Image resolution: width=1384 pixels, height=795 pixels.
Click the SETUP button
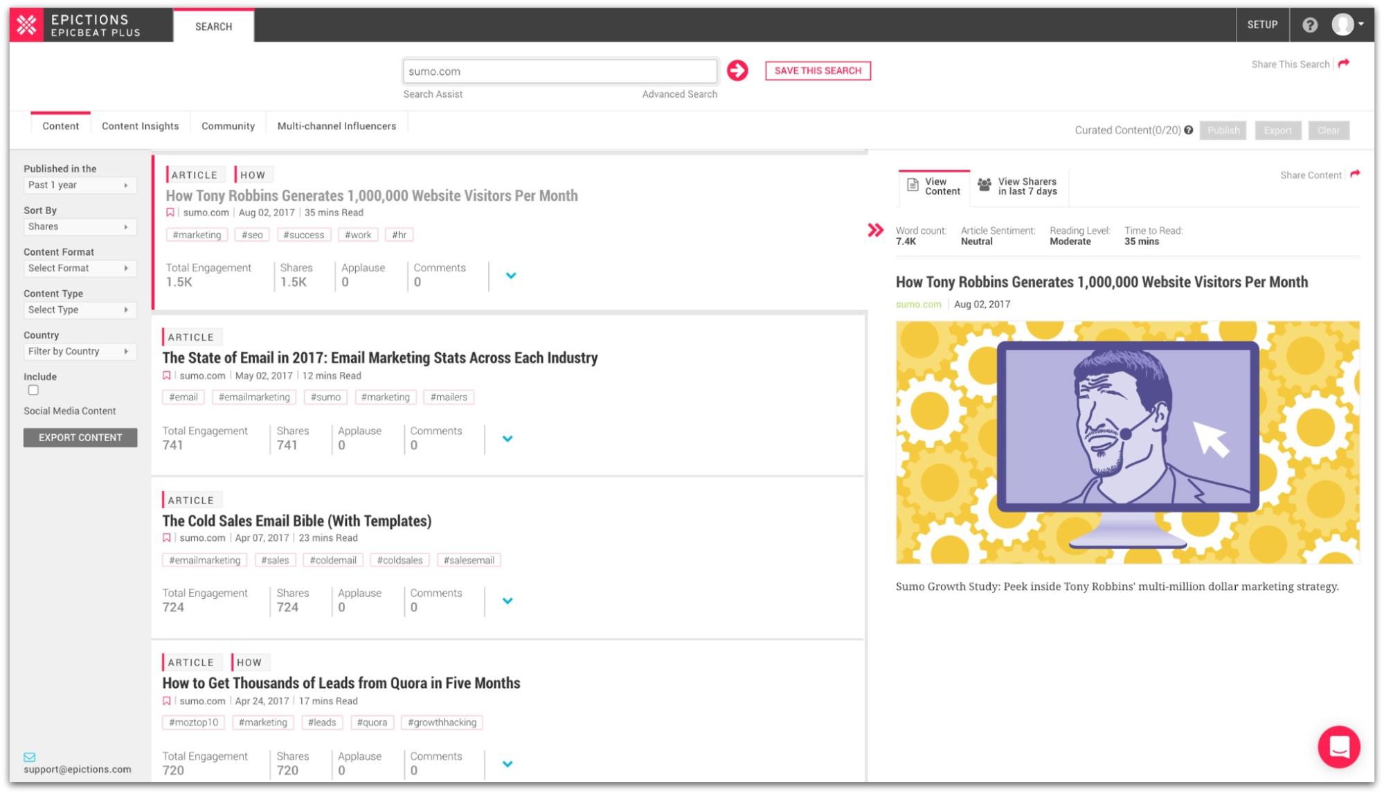1262,25
